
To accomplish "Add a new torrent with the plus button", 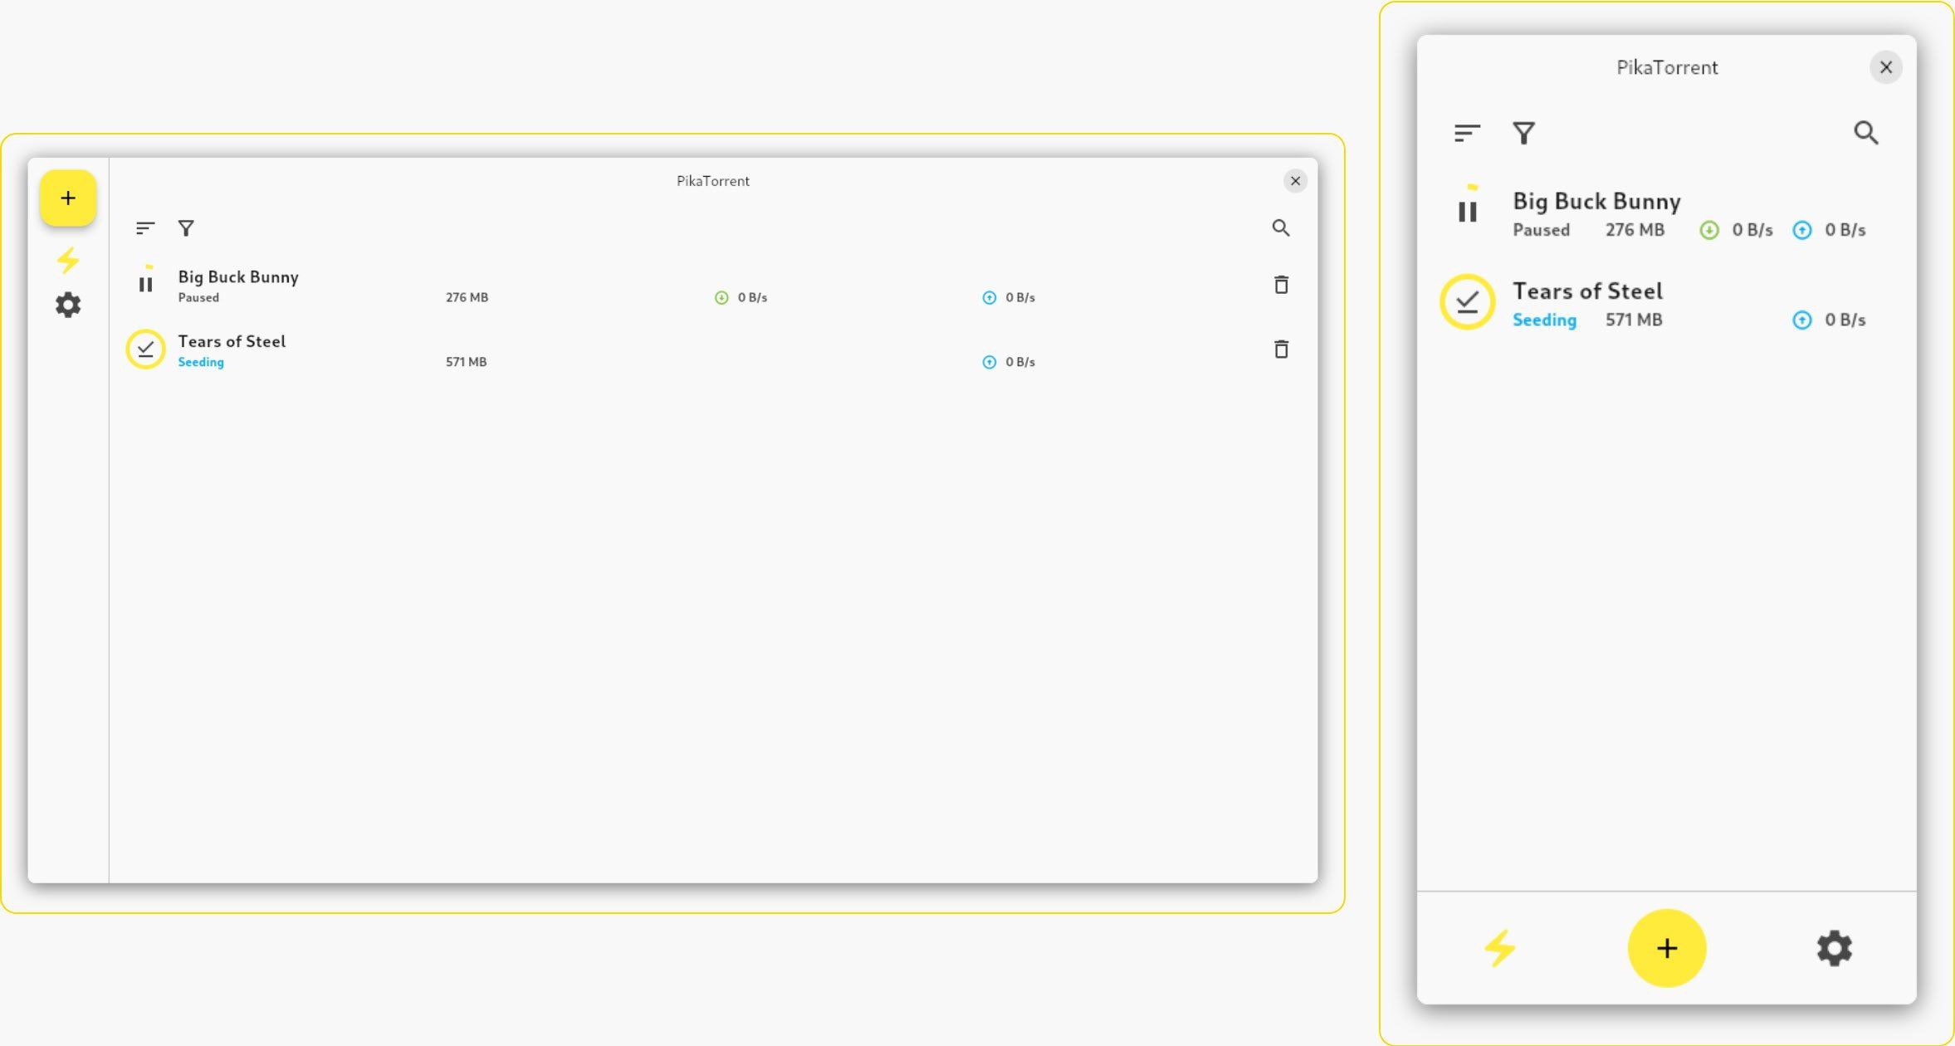I will [68, 198].
